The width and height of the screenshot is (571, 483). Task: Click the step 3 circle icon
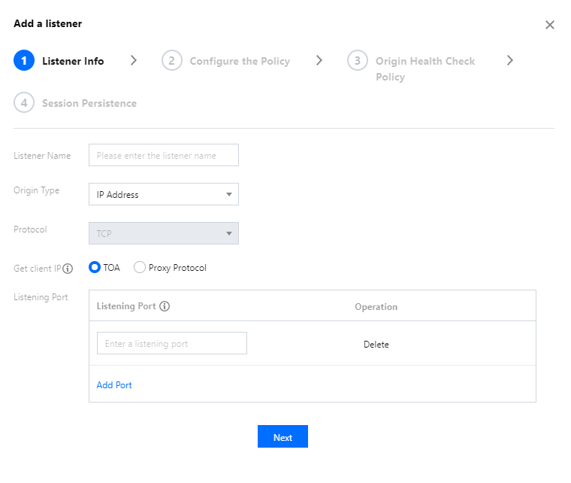click(x=358, y=61)
